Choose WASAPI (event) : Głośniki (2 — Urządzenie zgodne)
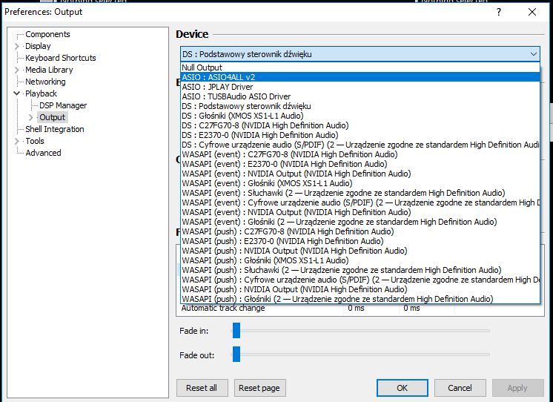Image resolution: width=553 pixels, height=402 pixels. click(360, 222)
